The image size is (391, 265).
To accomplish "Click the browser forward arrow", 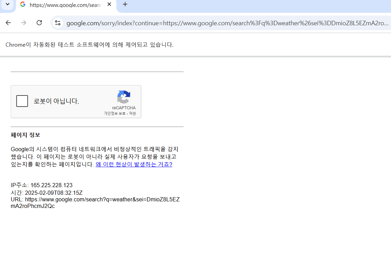I will pyautogui.click(x=24, y=23).
